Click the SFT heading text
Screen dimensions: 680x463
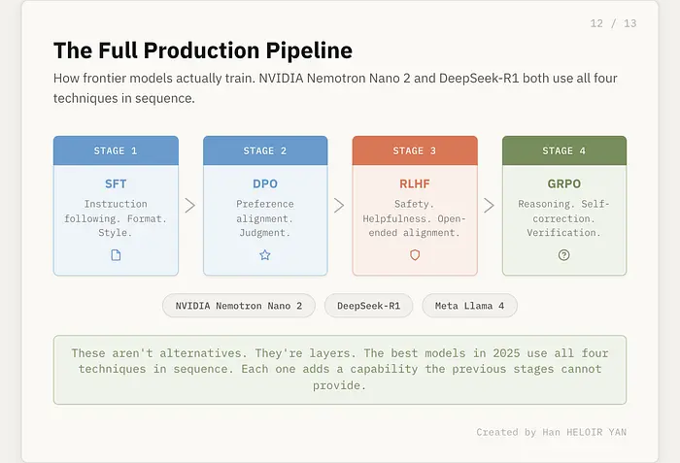tap(116, 183)
